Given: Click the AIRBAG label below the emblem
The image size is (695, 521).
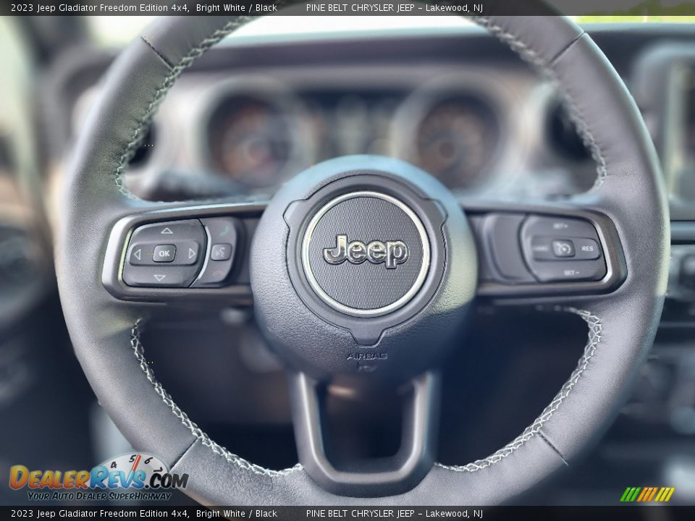Looking at the screenshot, I should [x=366, y=356].
